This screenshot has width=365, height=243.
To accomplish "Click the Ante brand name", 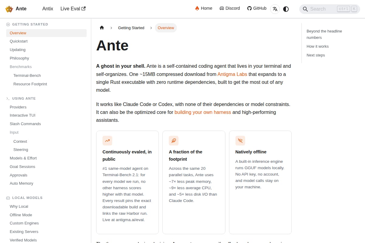I will tap(21, 9).
